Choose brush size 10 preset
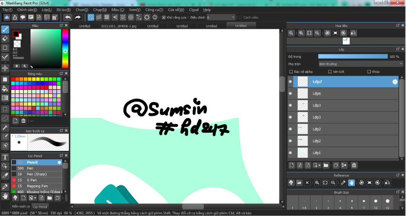The image size is (406, 217). click(375, 203)
